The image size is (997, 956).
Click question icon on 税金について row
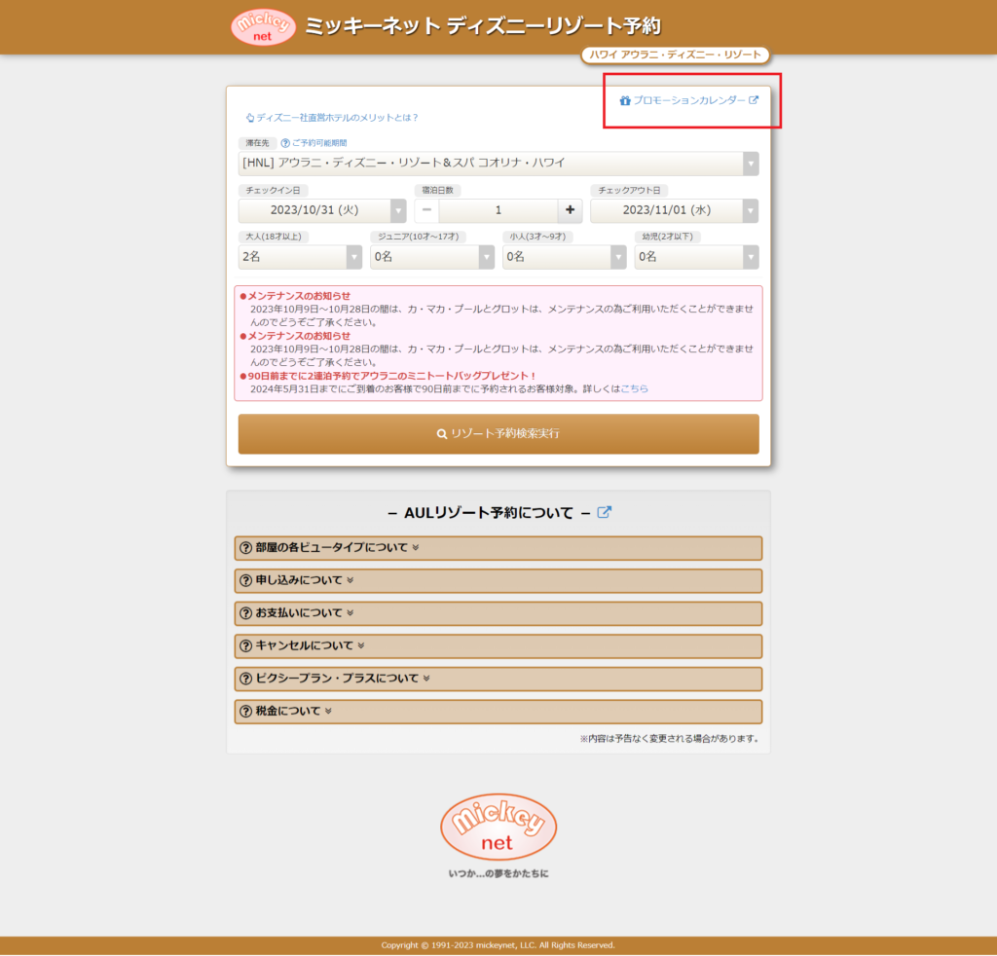tap(246, 712)
